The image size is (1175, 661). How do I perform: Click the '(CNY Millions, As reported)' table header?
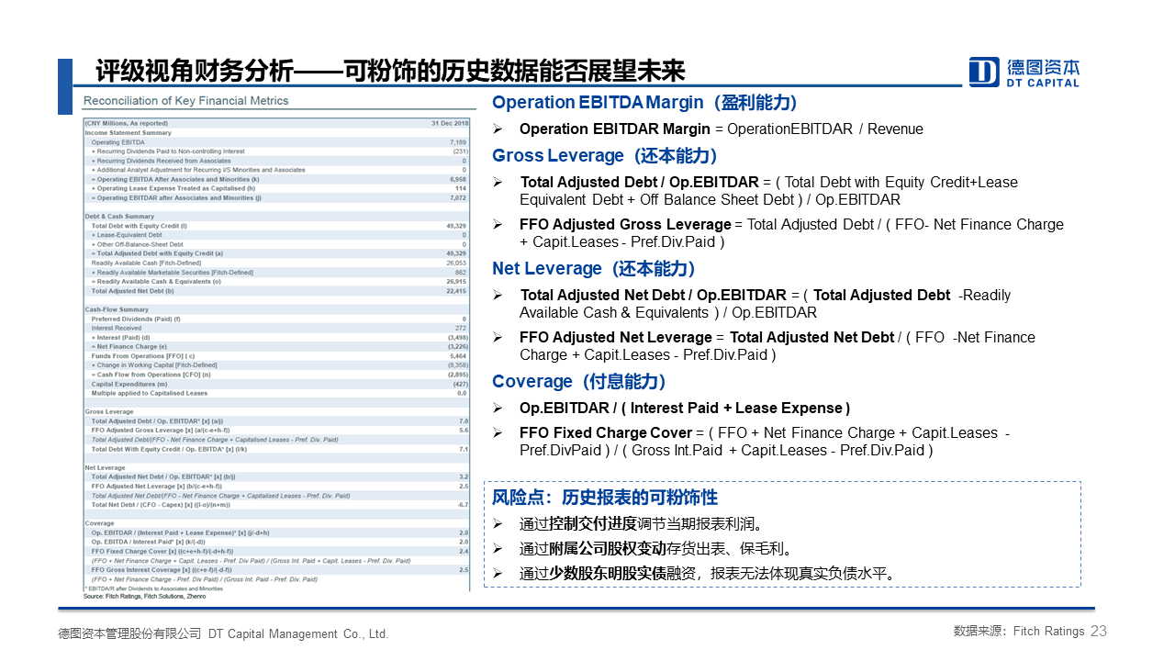pyautogui.click(x=127, y=123)
